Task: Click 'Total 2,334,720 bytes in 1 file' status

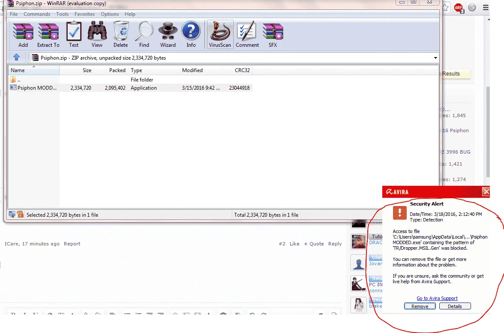Action: 266,215
